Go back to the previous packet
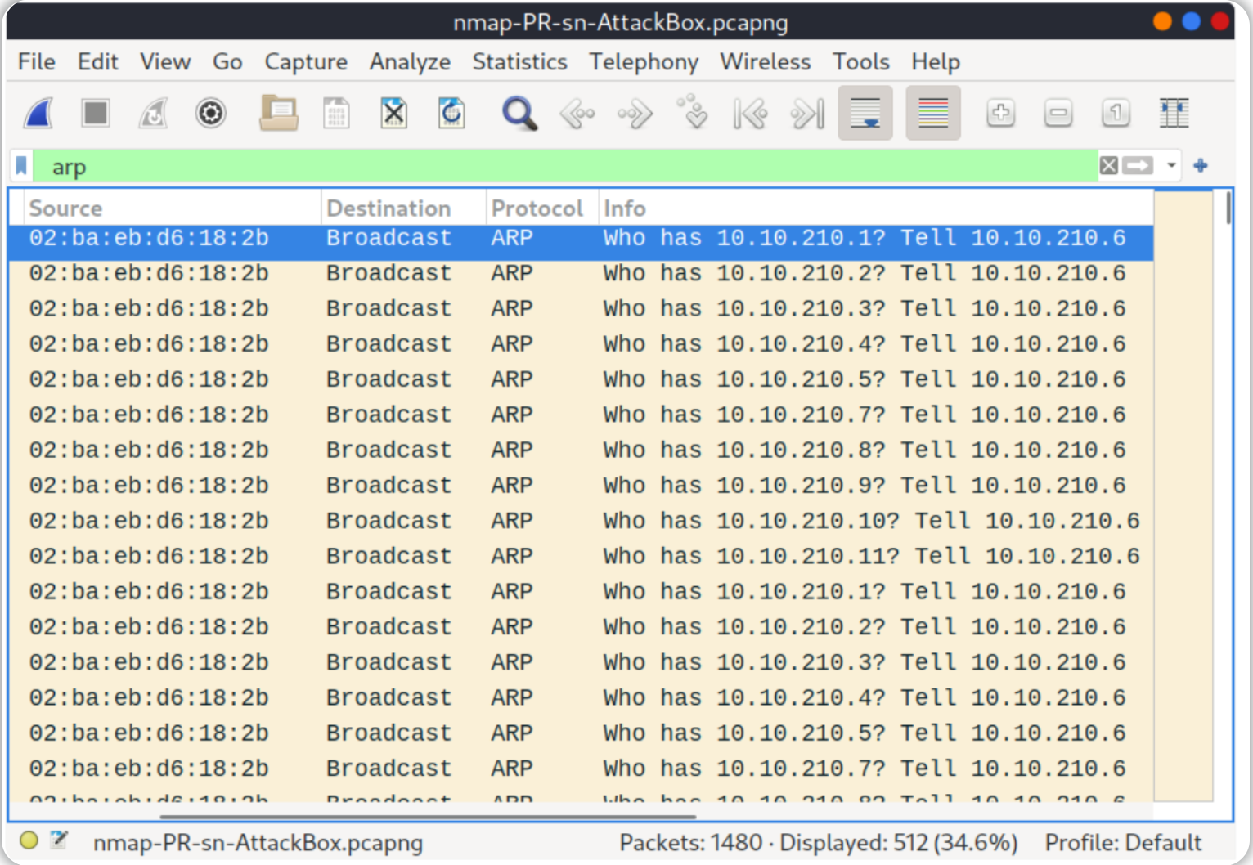The image size is (1253, 865). pyautogui.click(x=577, y=114)
